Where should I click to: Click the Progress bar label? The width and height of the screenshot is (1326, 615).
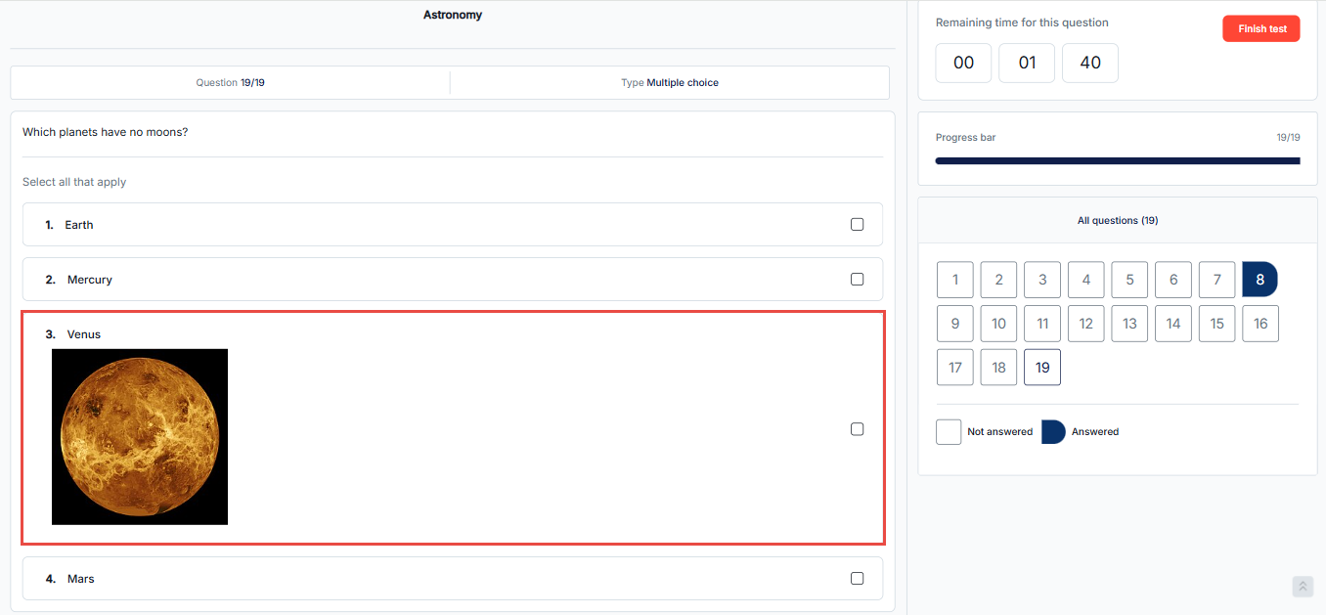[x=966, y=138]
